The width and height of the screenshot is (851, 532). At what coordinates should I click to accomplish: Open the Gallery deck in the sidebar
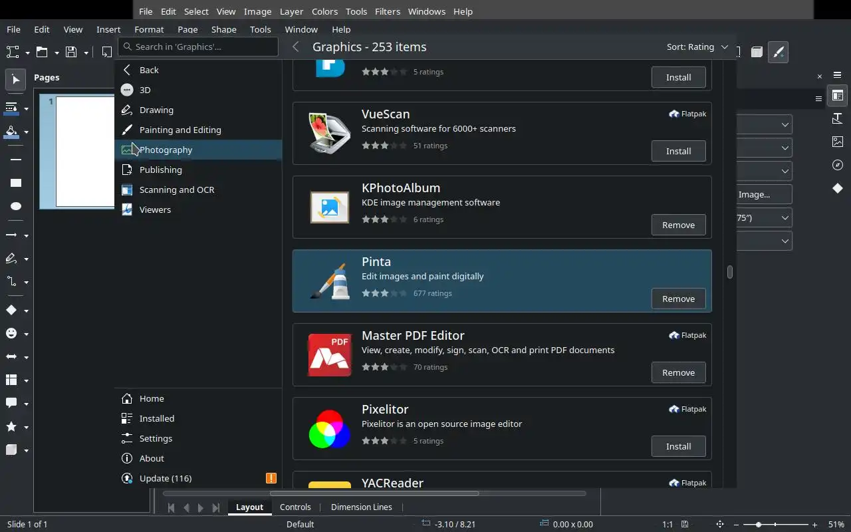point(838,142)
